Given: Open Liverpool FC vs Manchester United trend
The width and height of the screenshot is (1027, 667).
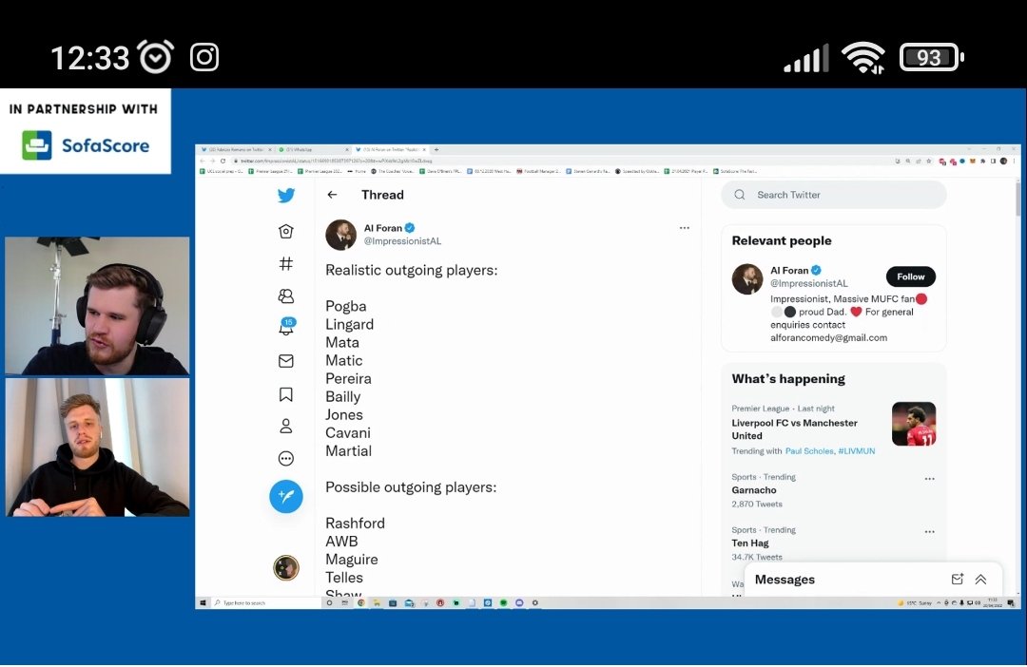Looking at the screenshot, I should [794, 429].
